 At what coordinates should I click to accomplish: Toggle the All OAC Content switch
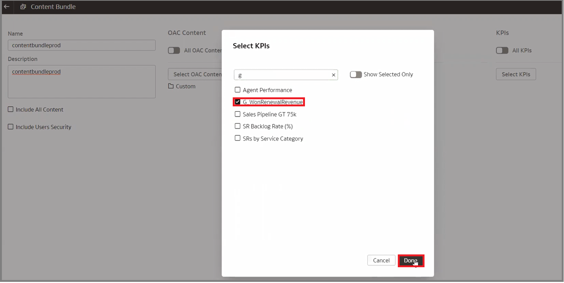(x=174, y=50)
